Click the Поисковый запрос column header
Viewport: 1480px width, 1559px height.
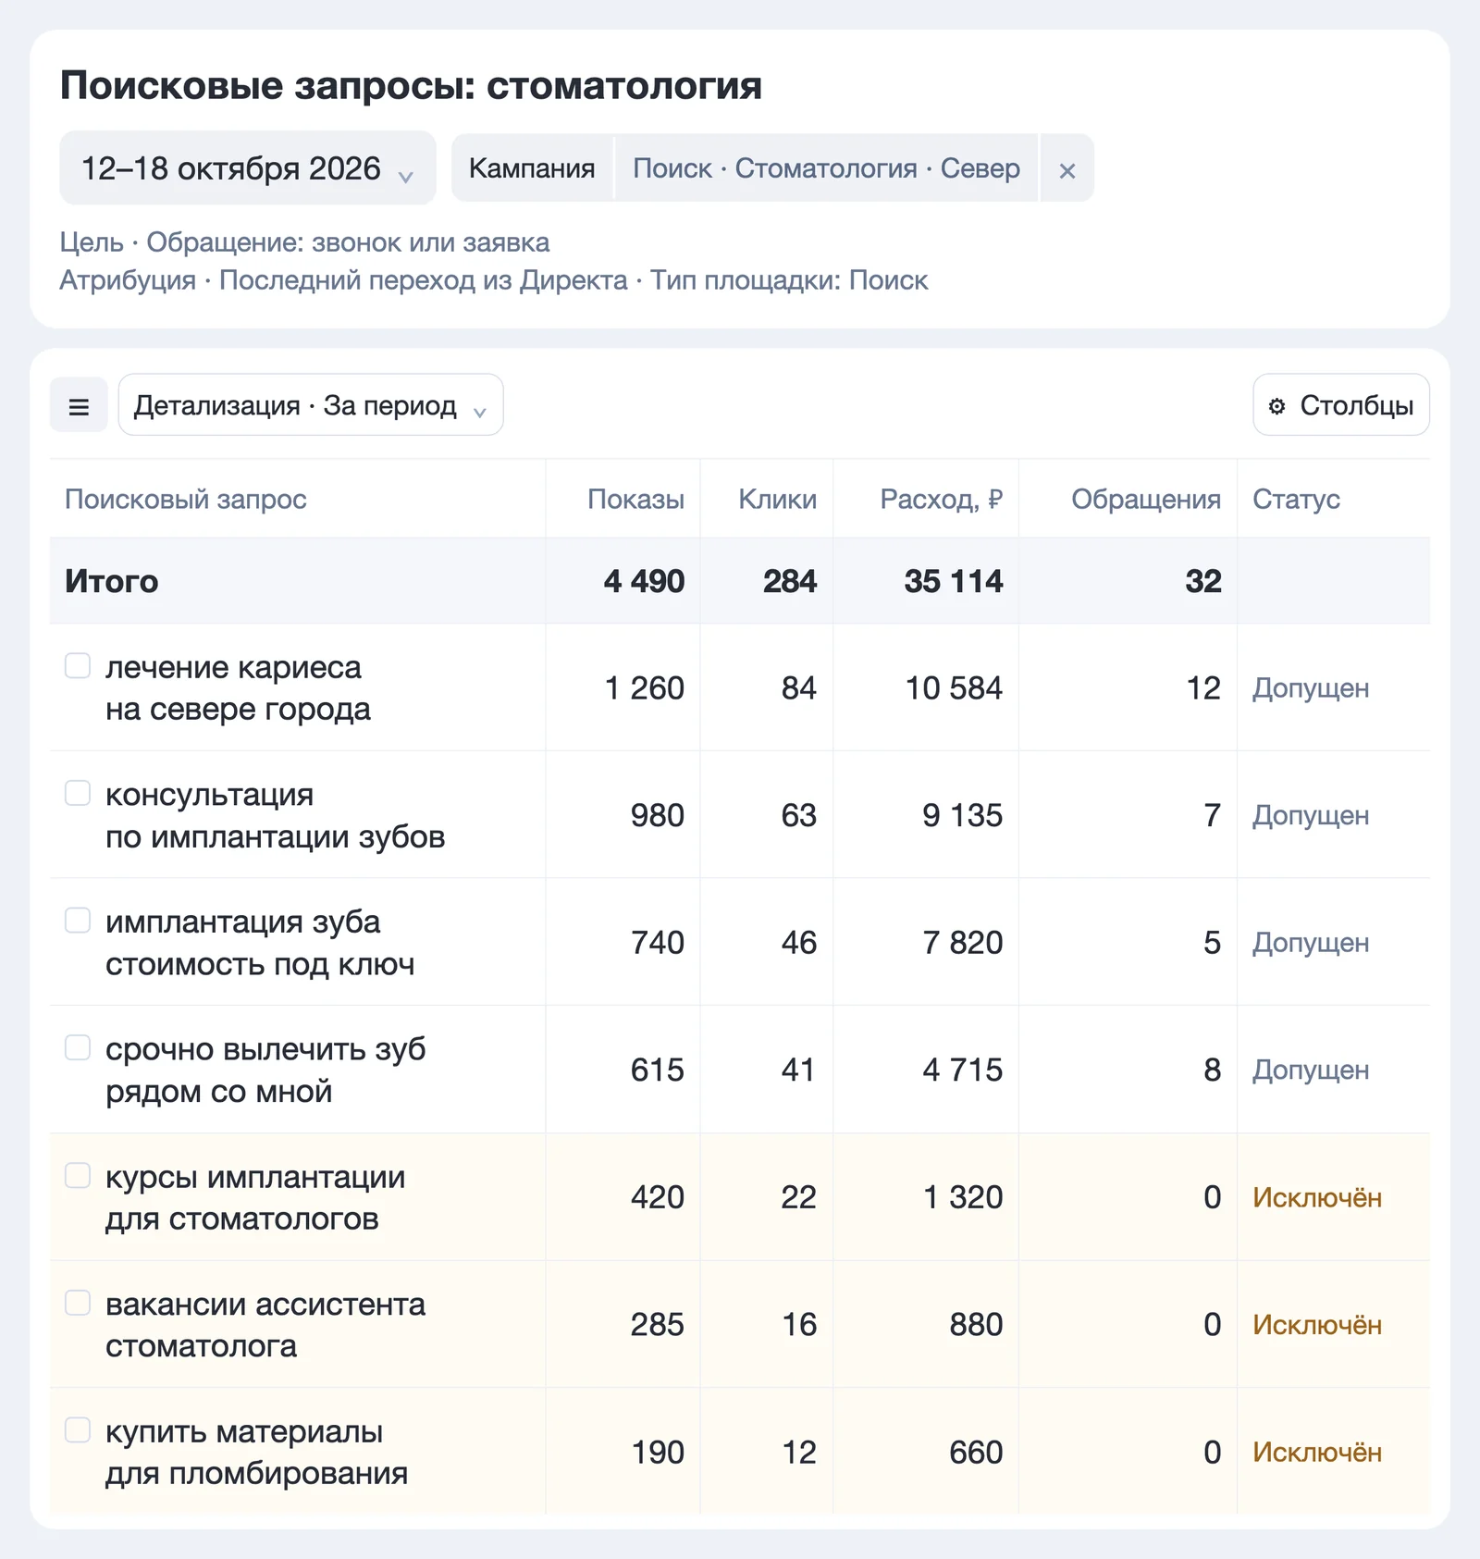click(x=186, y=500)
